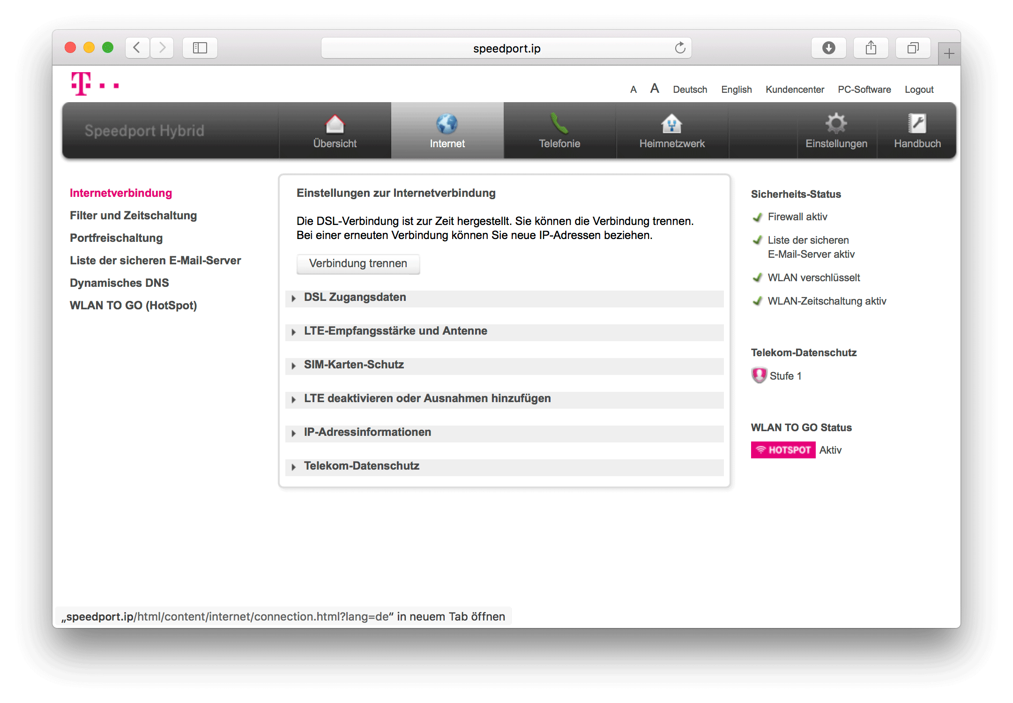Click the Einstellungen gear icon

pyautogui.click(x=836, y=124)
